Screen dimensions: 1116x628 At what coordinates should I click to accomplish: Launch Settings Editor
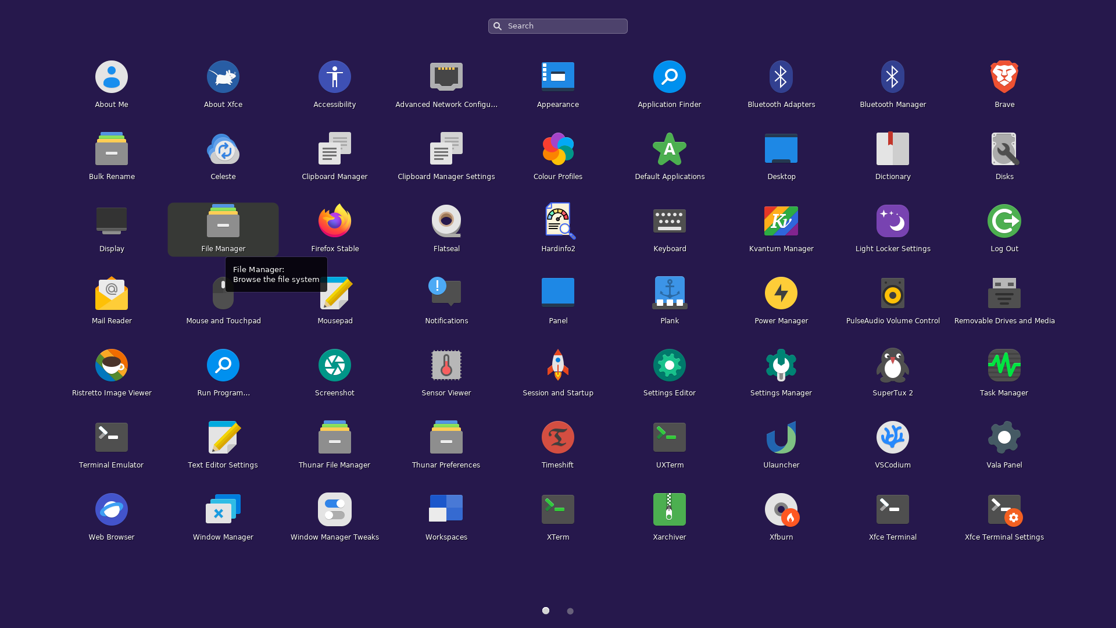click(x=670, y=373)
